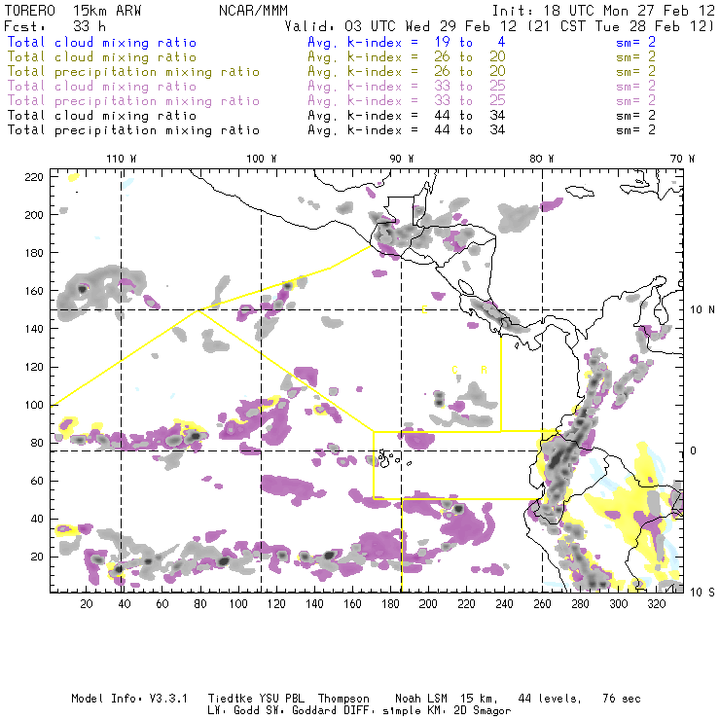Click the "90 W" longitude label

pyautogui.click(x=401, y=159)
